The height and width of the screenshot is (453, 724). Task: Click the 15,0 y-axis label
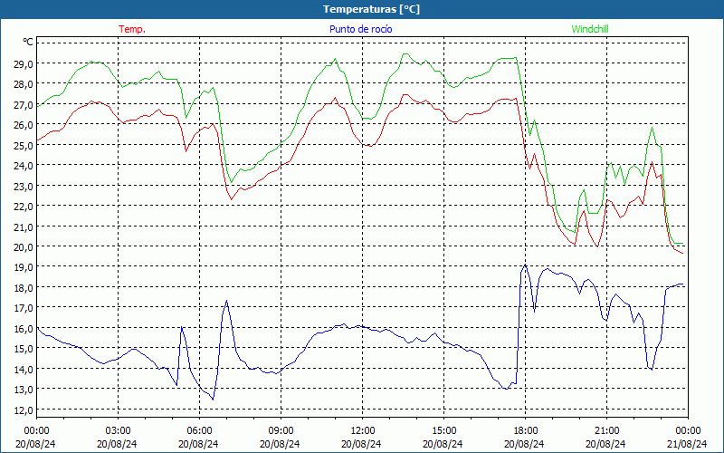(24, 349)
